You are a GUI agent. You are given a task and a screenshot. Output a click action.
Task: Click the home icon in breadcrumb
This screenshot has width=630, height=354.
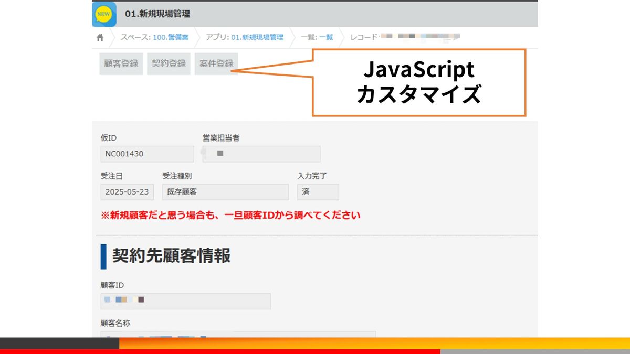tap(100, 38)
